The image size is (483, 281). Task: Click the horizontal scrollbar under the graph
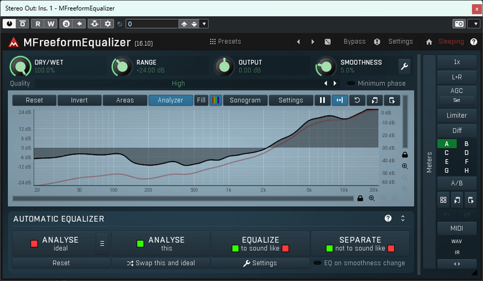[183, 199]
